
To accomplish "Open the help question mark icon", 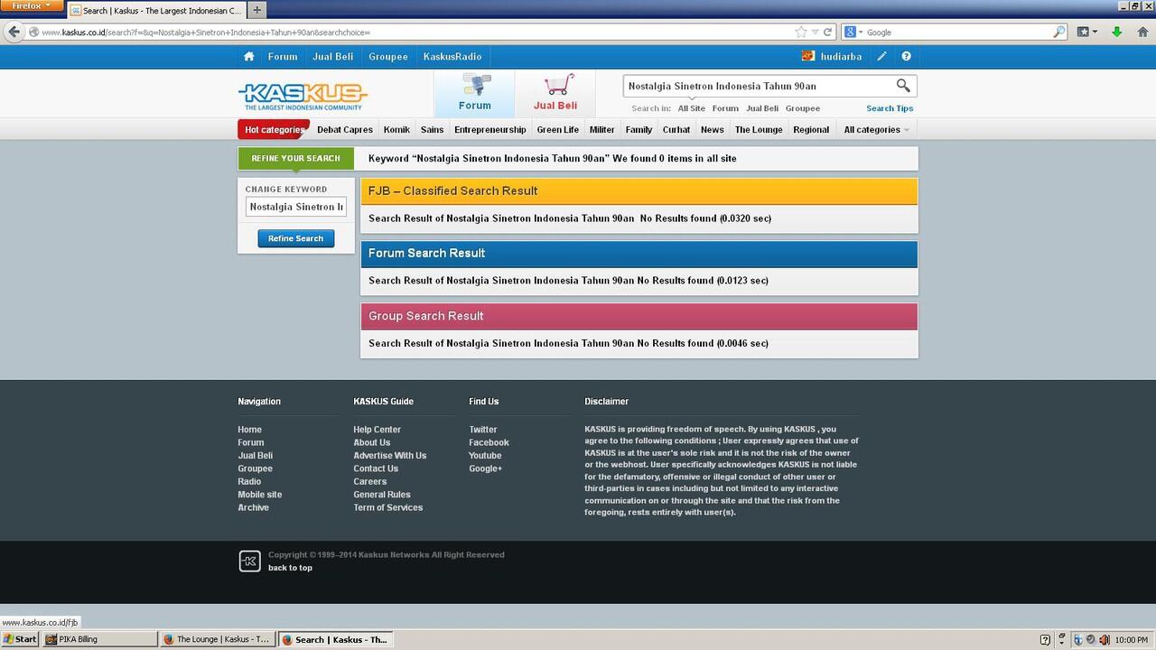I will [x=906, y=56].
